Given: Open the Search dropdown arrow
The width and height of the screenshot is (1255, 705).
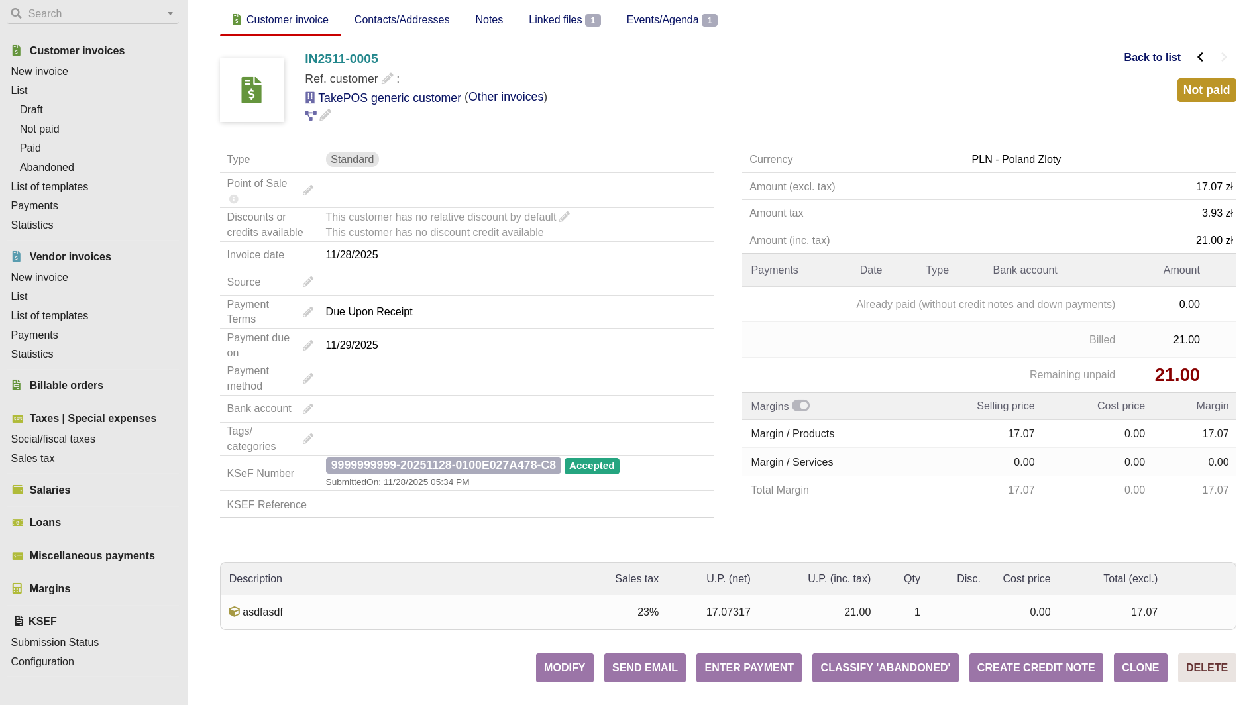Looking at the screenshot, I should pyautogui.click(x=170, y=14).
